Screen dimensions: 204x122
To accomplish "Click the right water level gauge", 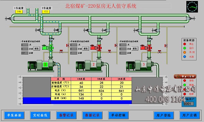I will pyautogui.click(x=147, y=90).
